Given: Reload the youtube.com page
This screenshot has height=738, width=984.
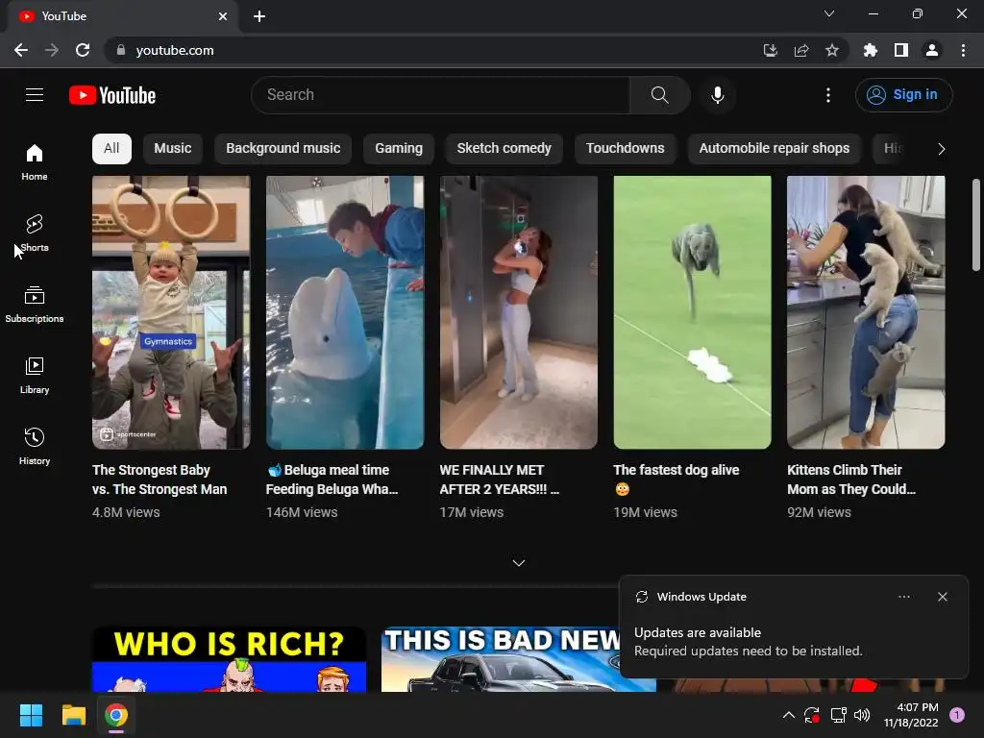Looking at the screenshot, I should click(x=83, y=50).
